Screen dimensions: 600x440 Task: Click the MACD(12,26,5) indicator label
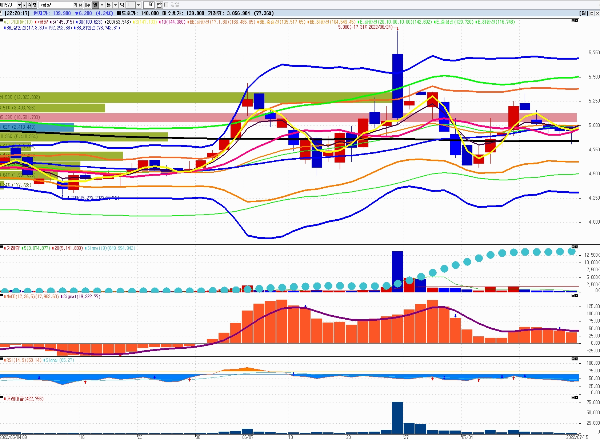click(x=33, y=297)
